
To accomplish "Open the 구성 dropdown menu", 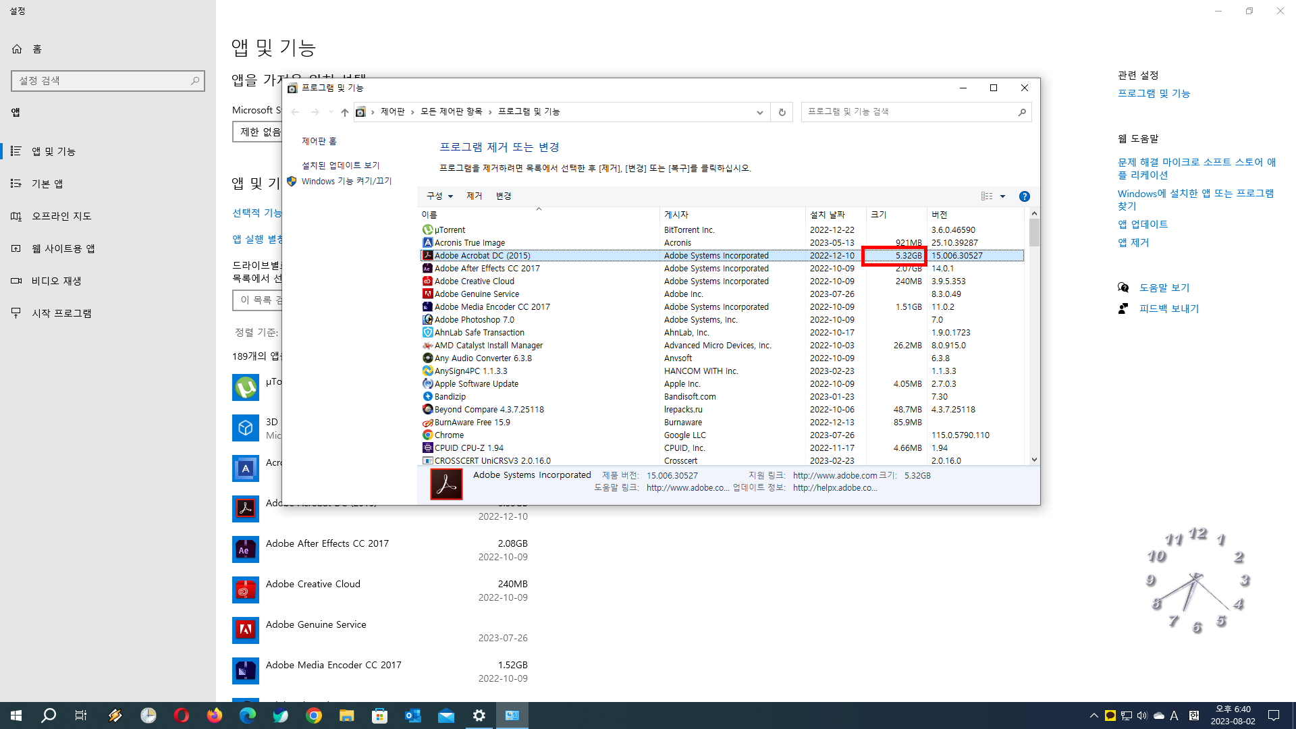I will tap(439, 196).
